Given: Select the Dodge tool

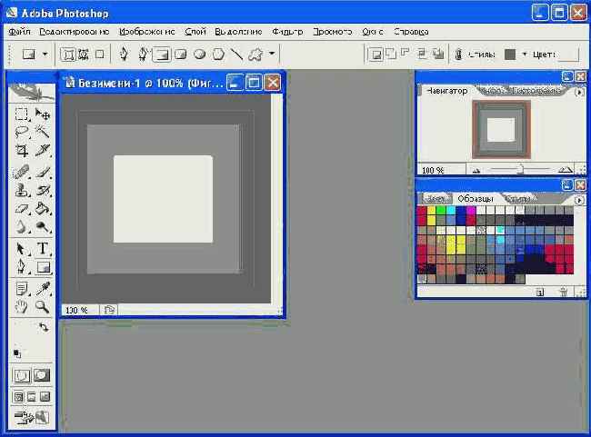Looking at the screenshot, I should pyautogui.click(x=42, y=227).
